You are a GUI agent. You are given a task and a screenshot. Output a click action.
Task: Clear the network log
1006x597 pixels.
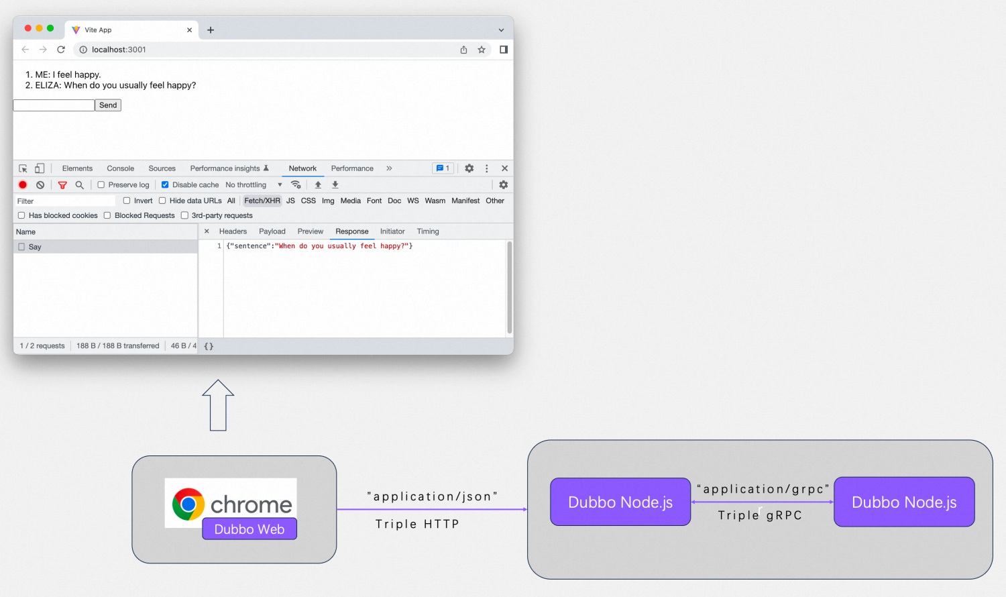click(x=40, y=185)
